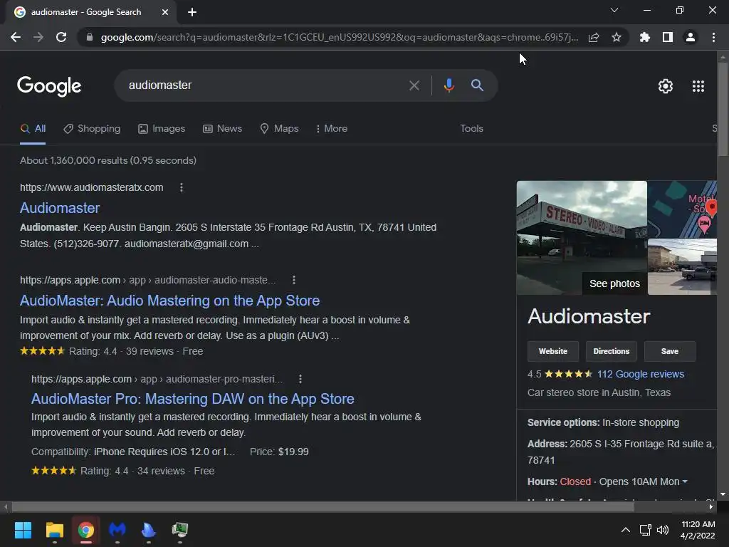Open the Windows Start menu
729x547 pixels.
click(23, 530)
